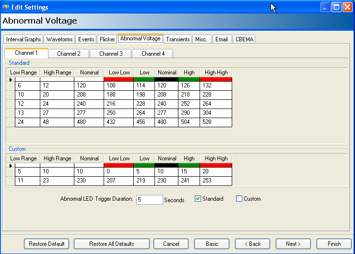Click Standard table red Low Low color cell

(x=118, y=79)
